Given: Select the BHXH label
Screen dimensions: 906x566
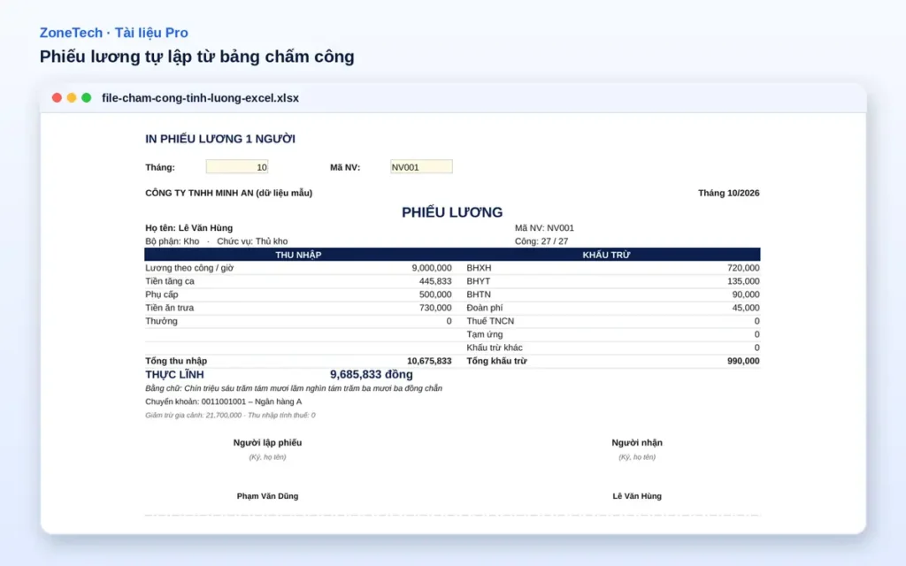Looking at the screenshot, I should [x=479, y=268].
